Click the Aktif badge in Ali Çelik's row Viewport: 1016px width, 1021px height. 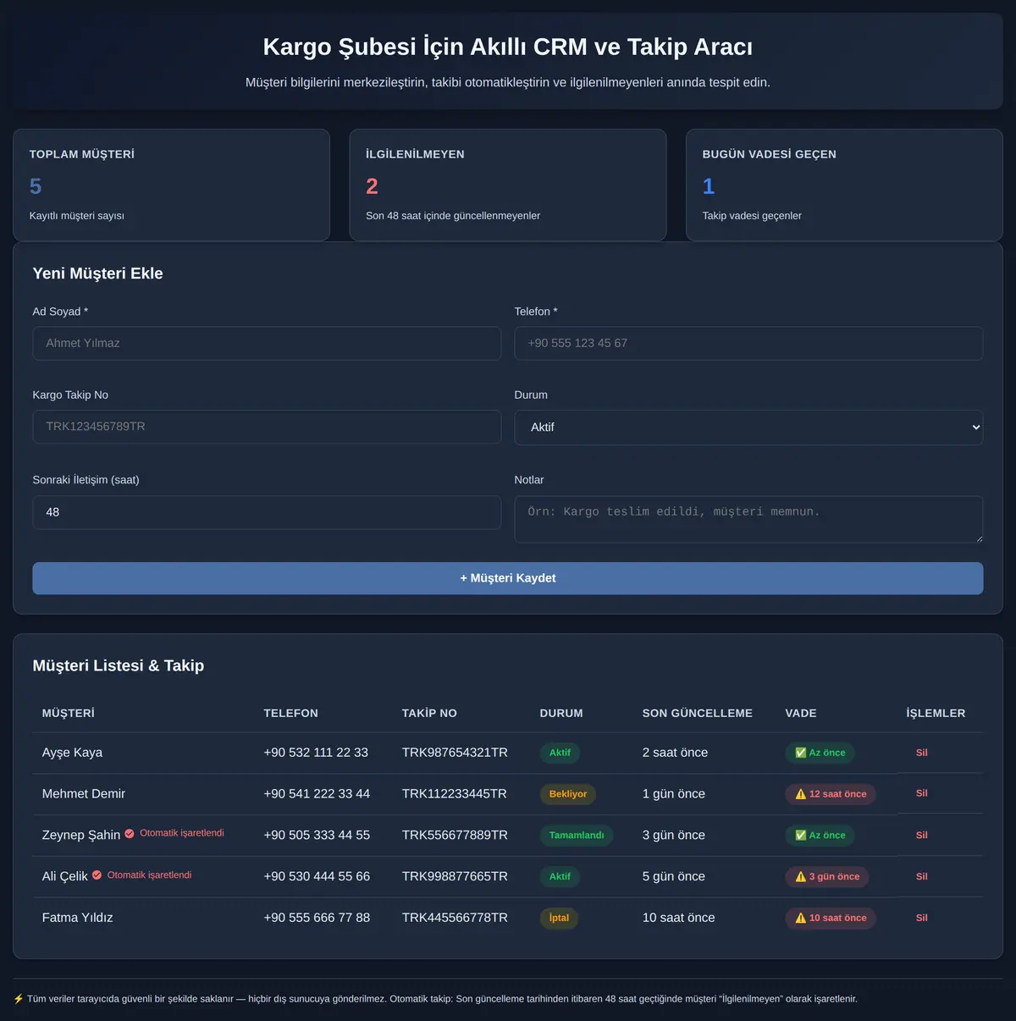[x=560, y=877]
